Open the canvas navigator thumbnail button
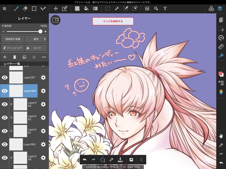 [x=56, y=20]
